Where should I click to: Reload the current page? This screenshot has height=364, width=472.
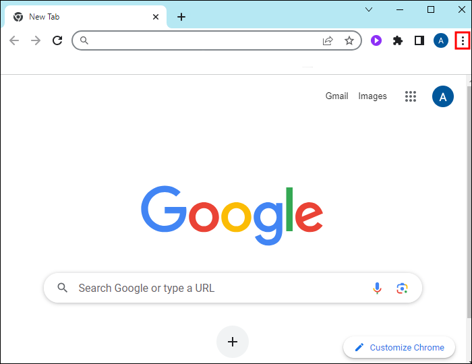tap(57, 40)
